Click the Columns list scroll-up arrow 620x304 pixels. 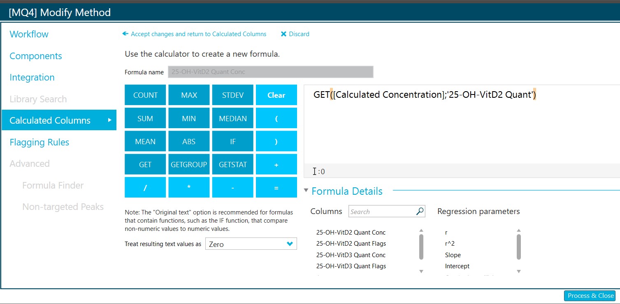click(421, 230)
